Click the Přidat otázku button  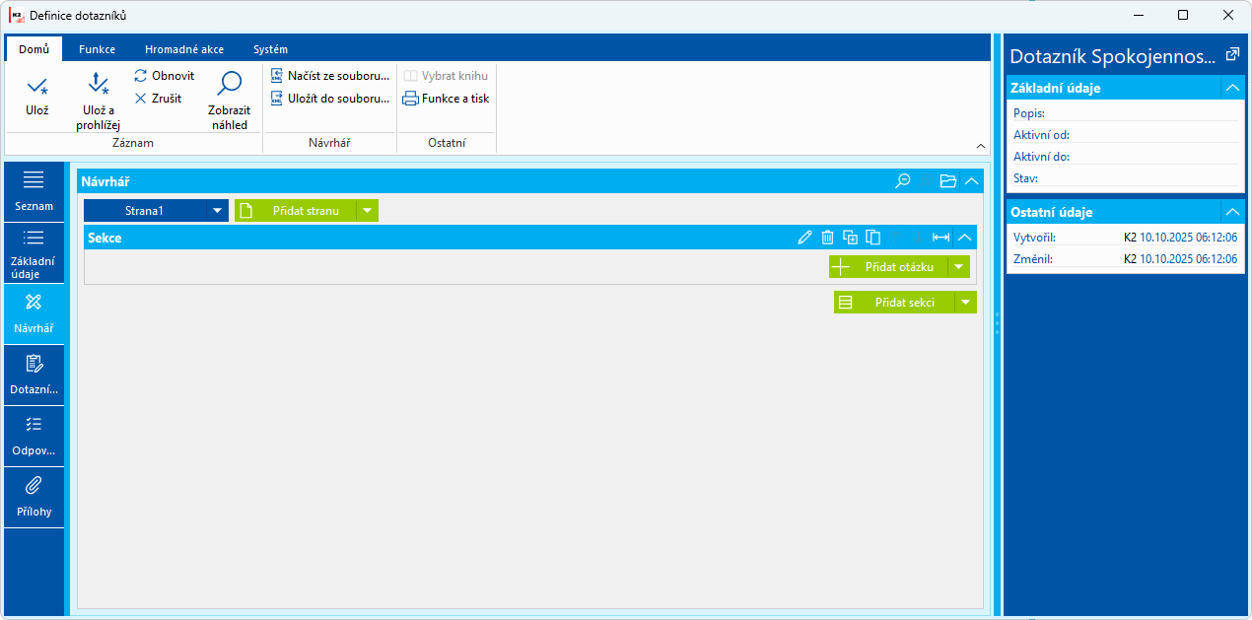coord(888,267)
